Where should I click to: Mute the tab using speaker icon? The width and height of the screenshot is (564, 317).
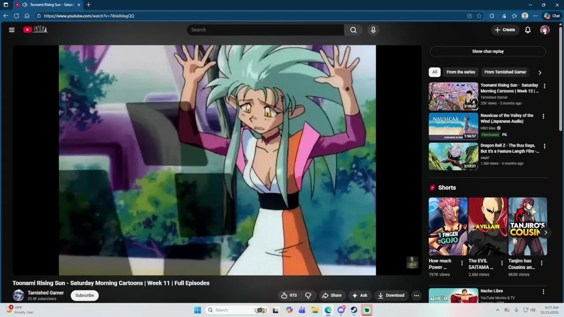tap(25, 5)
